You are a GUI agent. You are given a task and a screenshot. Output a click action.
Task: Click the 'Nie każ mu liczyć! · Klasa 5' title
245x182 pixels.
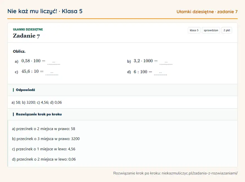pyautogui.click(x=45, y=11)
